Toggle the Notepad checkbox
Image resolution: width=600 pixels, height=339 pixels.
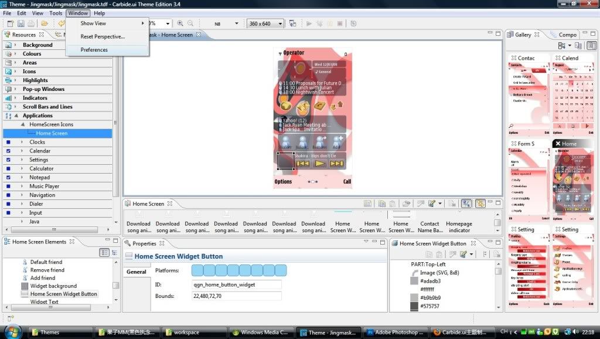8,178
